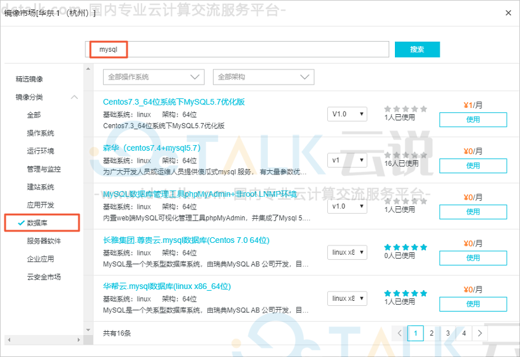Click blue star rating of 华帮云 image
Screen dimensions: 520x357
(x=406, y=293)
